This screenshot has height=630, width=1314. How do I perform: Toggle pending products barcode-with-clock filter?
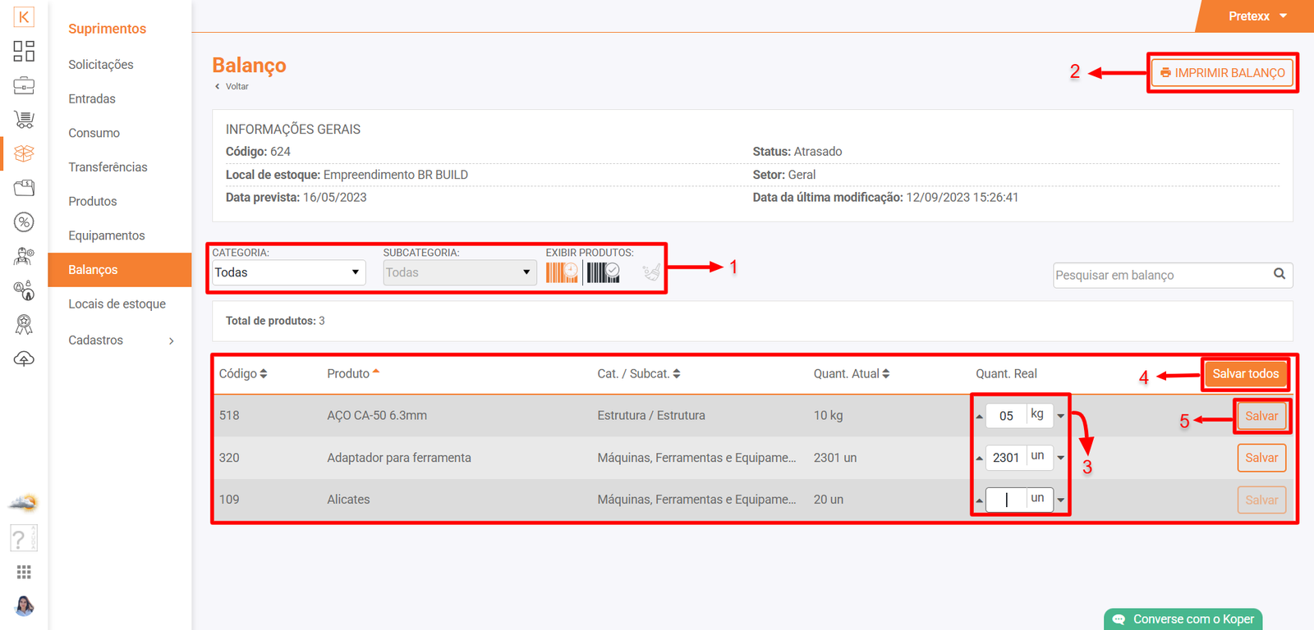point(562,272)
